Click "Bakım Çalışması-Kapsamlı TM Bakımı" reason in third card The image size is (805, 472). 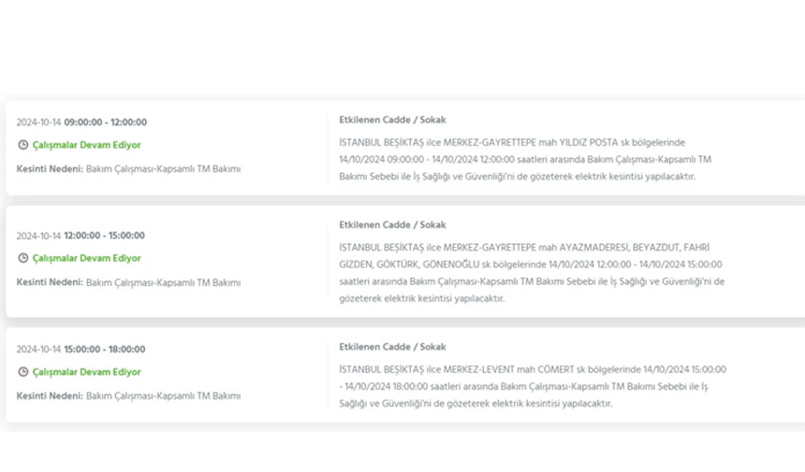(x=163, y=396)
